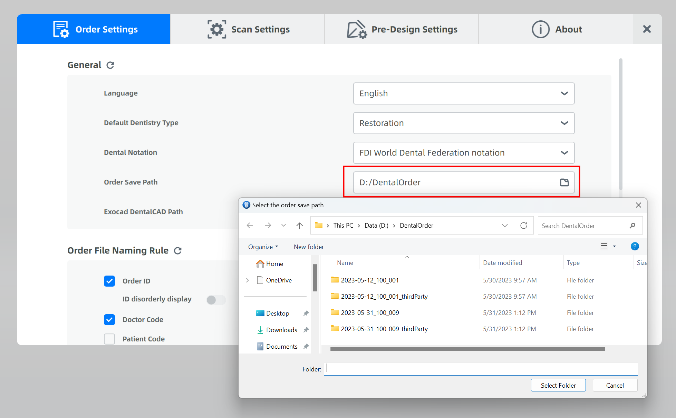Click the reset icon next to General
676x418 pixels.
(x=110, y=65)
